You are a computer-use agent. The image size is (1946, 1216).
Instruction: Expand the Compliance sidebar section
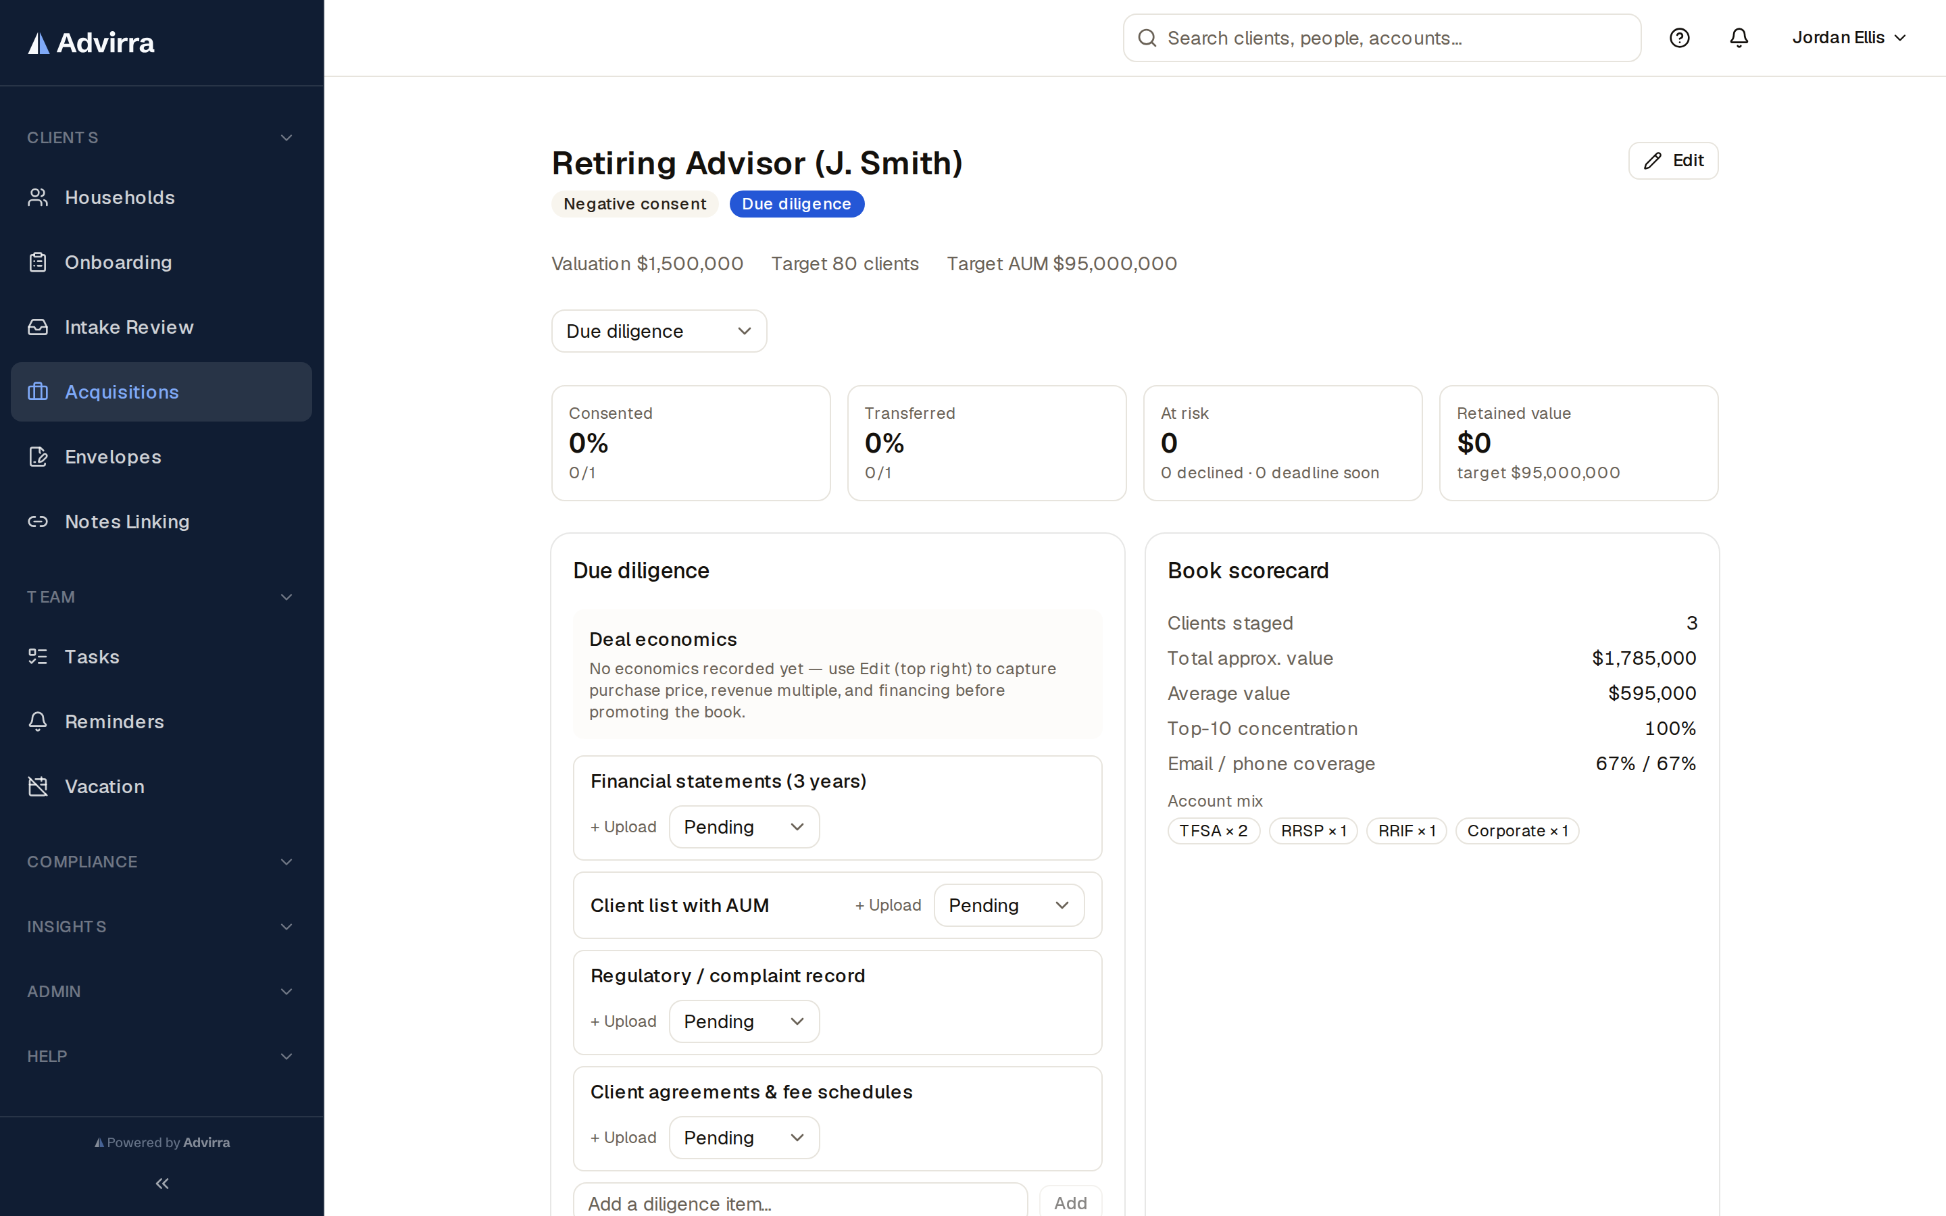[161, 861]
